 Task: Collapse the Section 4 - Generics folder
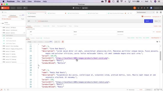(2, 33)
